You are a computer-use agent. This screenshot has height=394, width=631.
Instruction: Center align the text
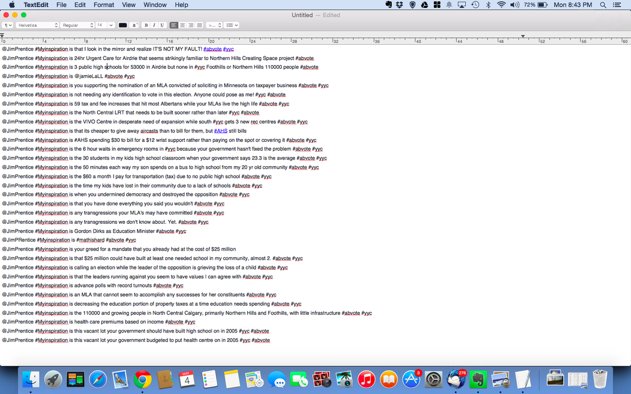click(x=181, y=25)
